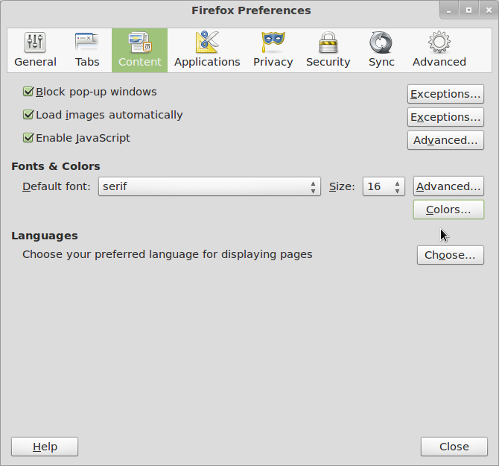This screenshot has height=466, width=499.
Task: Open the Default font serif dropdown
Action: click(209, 186)
